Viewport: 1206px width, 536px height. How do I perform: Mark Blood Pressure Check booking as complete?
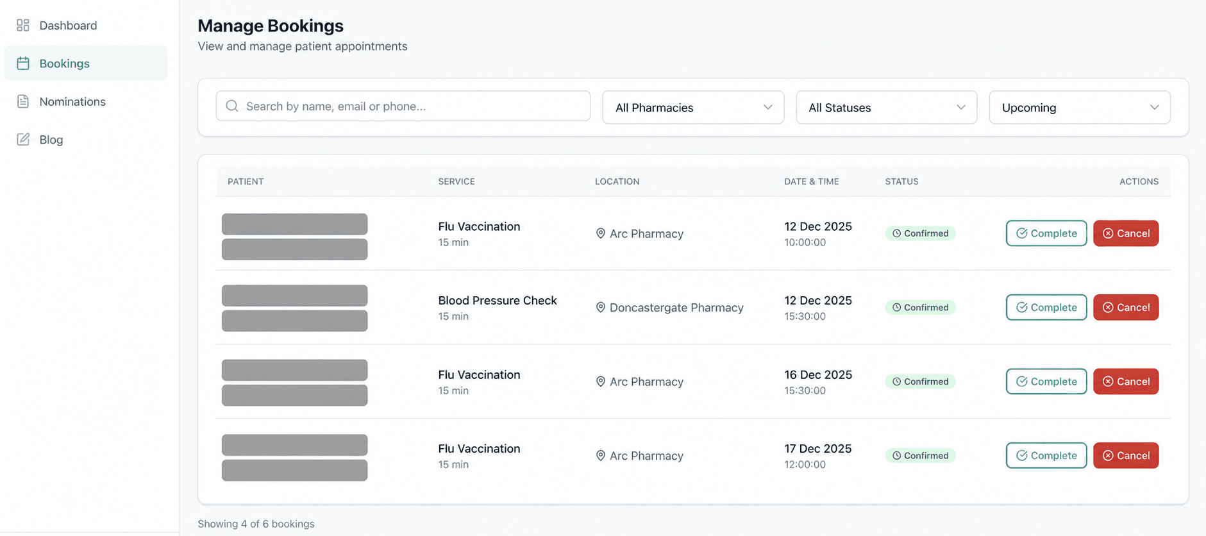[1046, 307]
